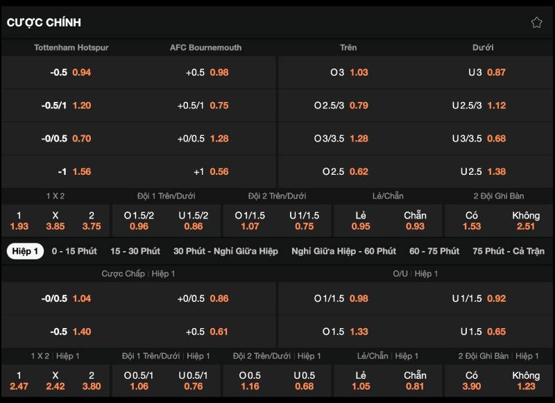
Task: Open the 15 - 30 Phút tab
Action: pyautogui.click(x=135, y=251)
